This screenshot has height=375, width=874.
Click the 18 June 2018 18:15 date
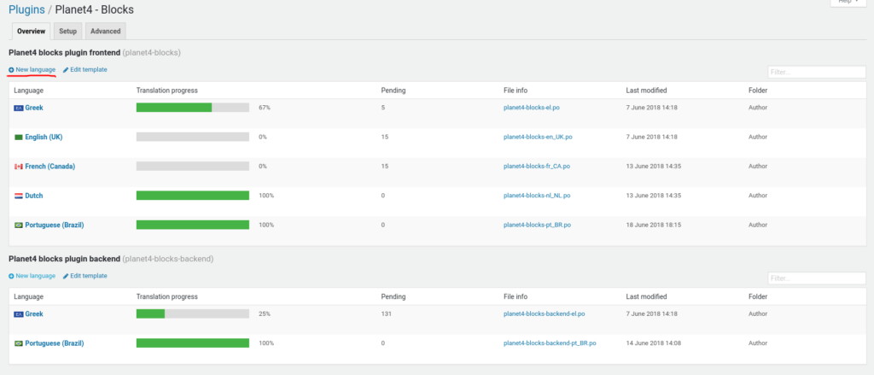tap(653, 225)
